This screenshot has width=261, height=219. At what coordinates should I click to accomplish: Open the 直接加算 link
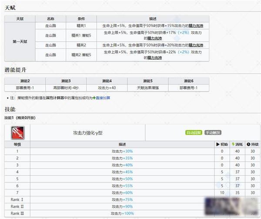[x=103, y=98]
